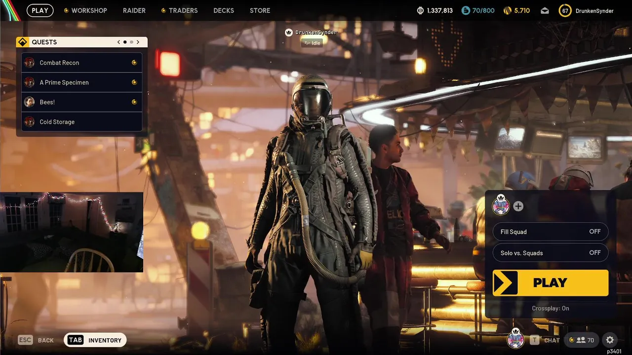Open the STORE tab
Image resolution: width=632 pixels, height=355 pixels.
pyautogui.click(x=260, y=10)
